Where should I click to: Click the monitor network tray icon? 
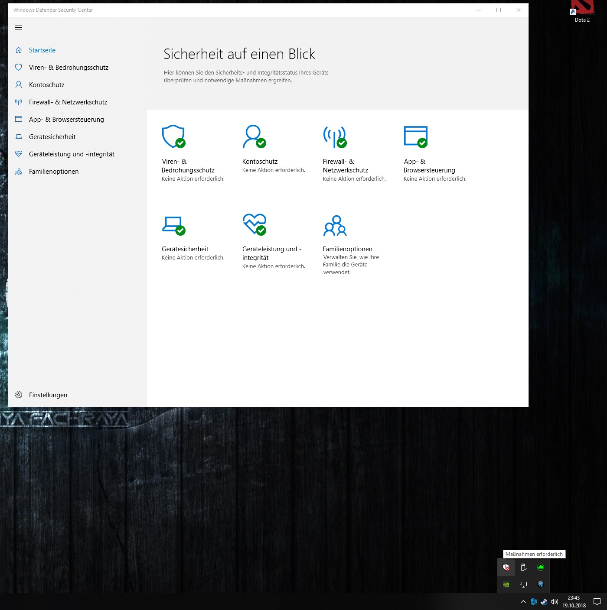[x=523, y=584]
